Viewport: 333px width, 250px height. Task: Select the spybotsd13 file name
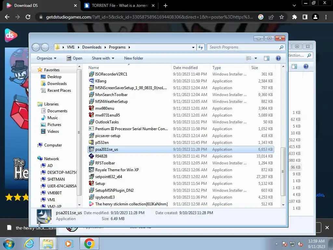(x=105, y=197)
